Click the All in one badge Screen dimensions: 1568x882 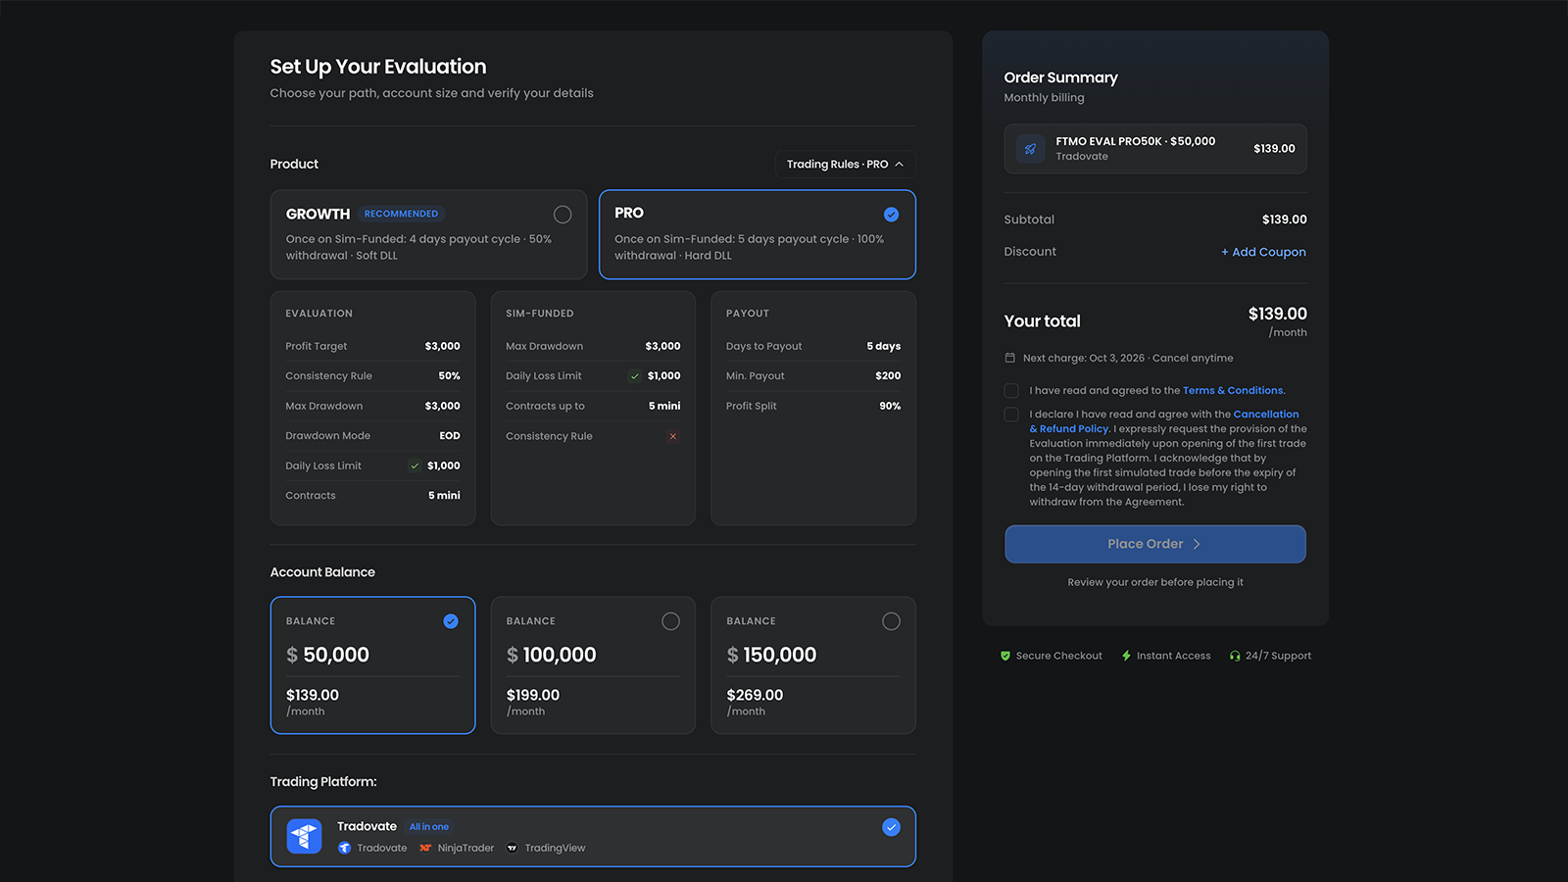click(x=429, y=827)
